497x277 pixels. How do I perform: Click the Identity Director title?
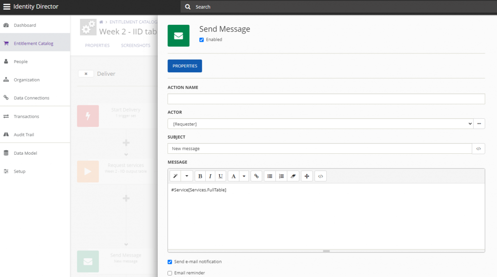click(x=36, y=7)
